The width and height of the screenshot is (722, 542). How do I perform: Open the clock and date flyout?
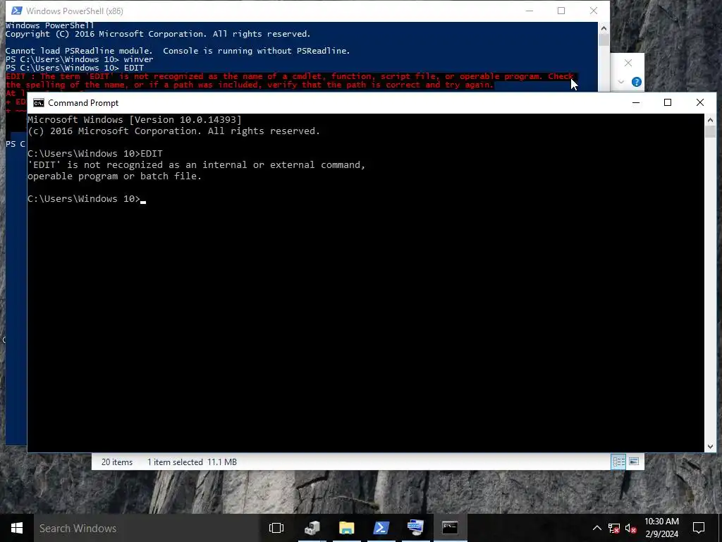pyautogui.click(x=661, y=528)
